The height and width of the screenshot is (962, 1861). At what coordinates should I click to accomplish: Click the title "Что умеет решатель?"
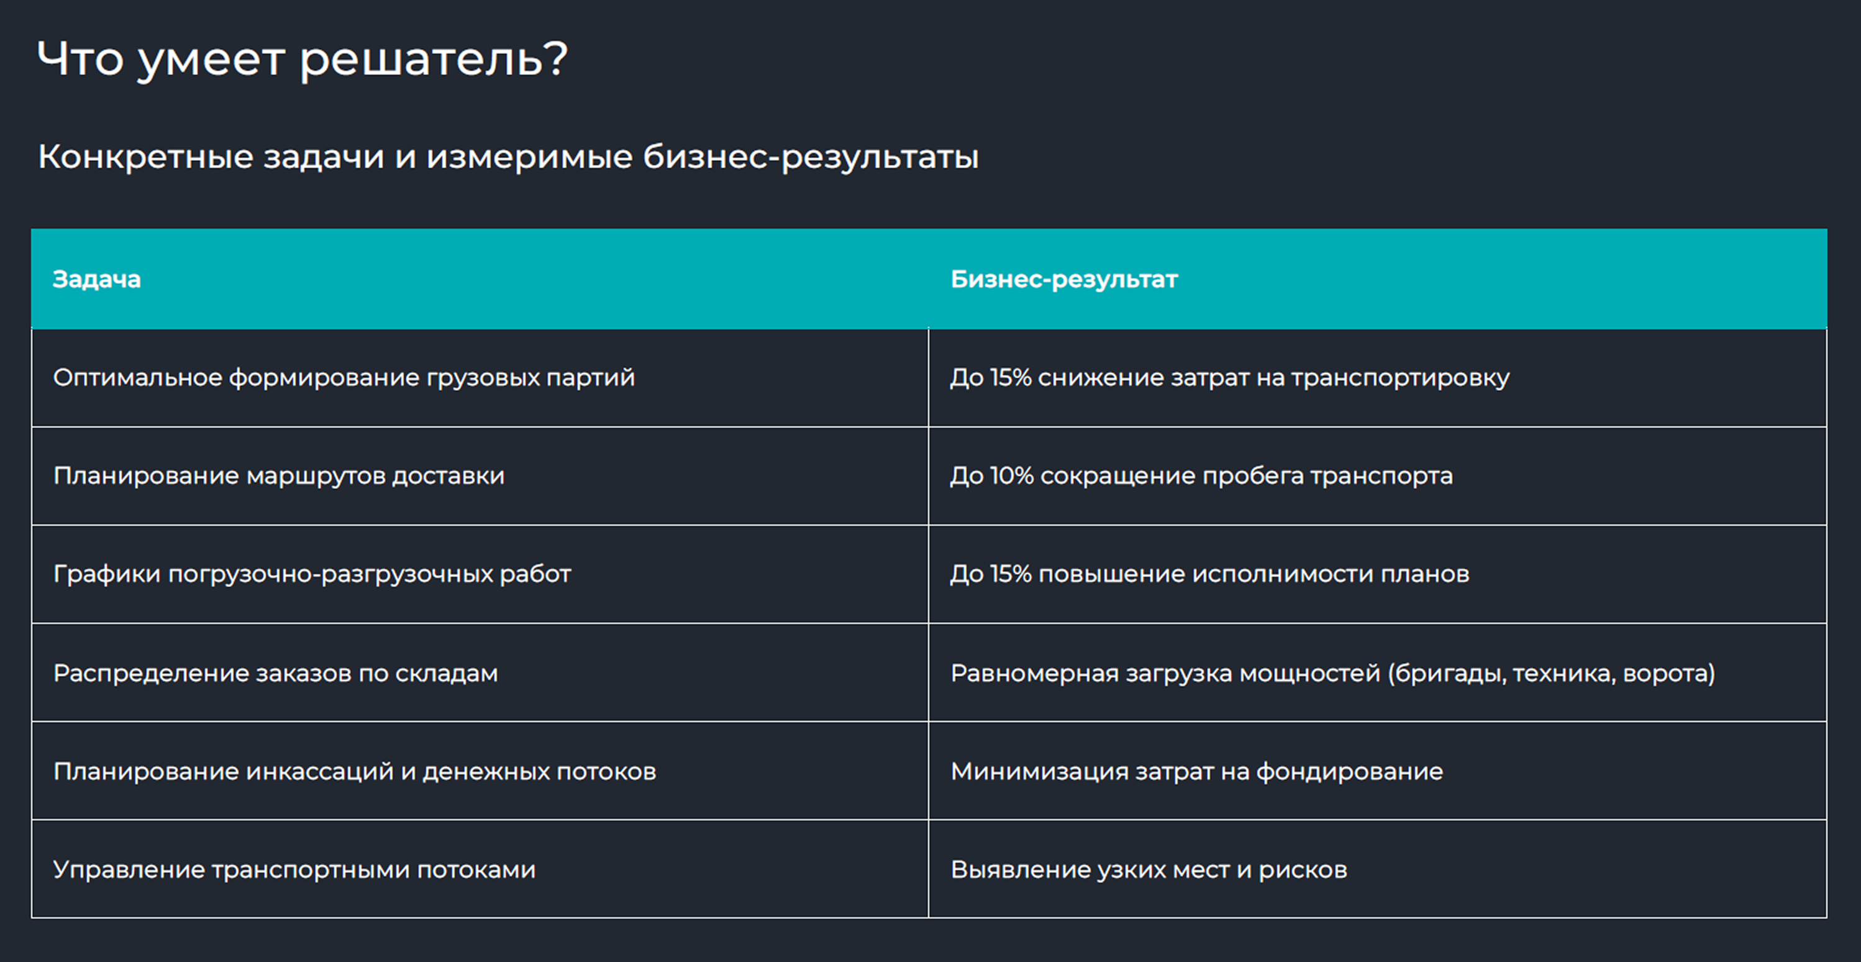pos(302,59)
